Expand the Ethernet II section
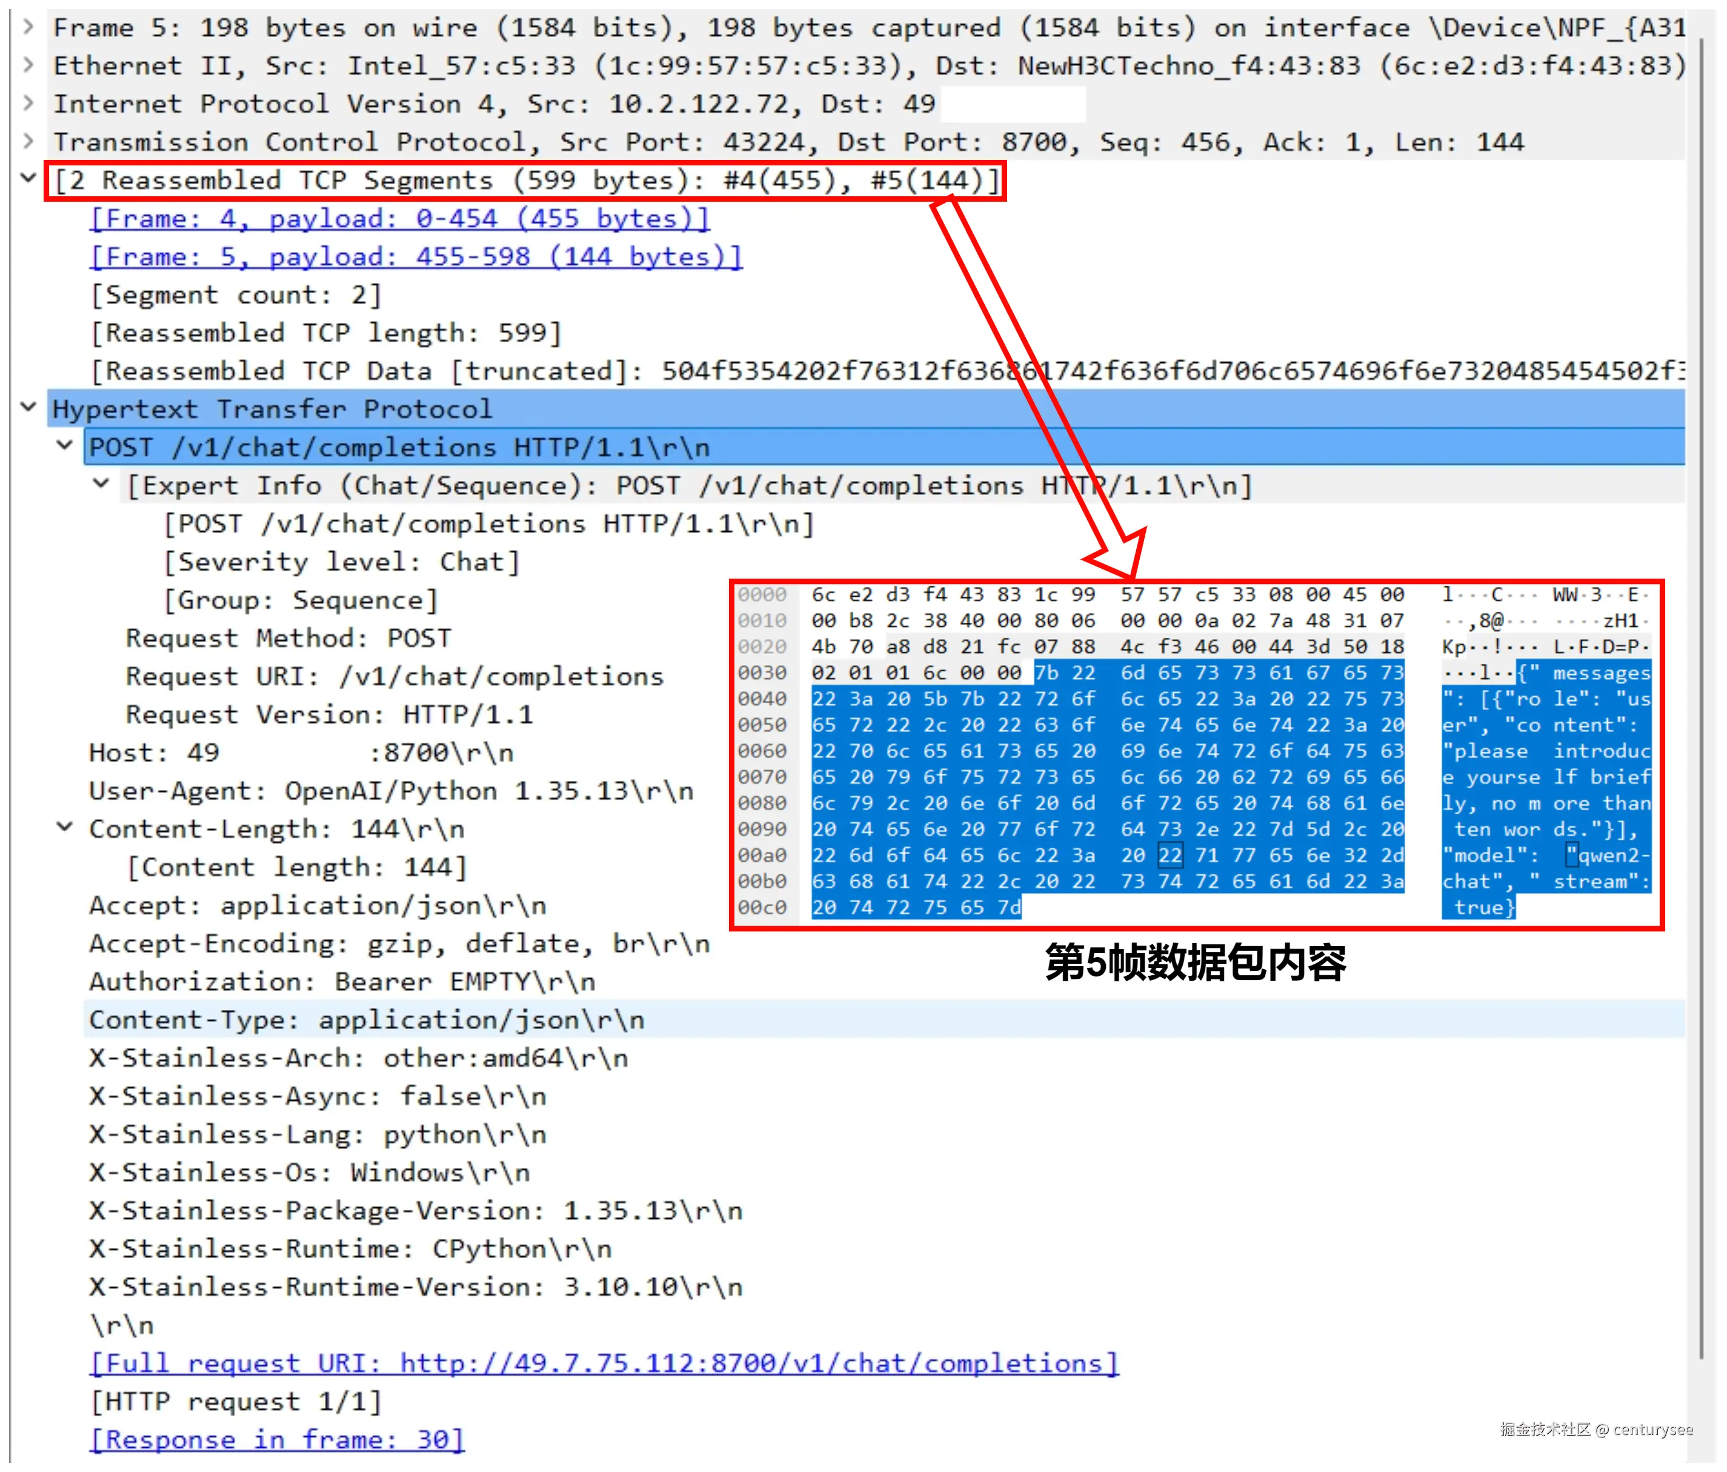Image resolution: width=1727 pixels, height=1472 pixels. pyautogui.click(x=28, y=65)
